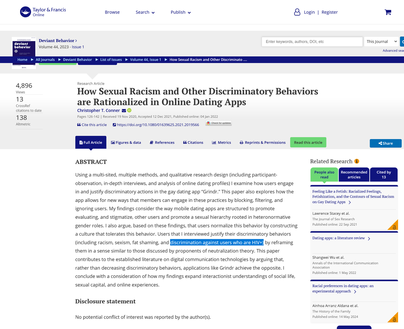Screen dimensions: 404x329
Task: Open access lock icon on Lawrence Stacey article
Action: pos(394,227)
